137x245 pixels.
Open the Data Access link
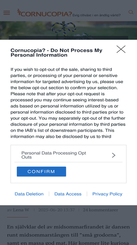point(68,194)
